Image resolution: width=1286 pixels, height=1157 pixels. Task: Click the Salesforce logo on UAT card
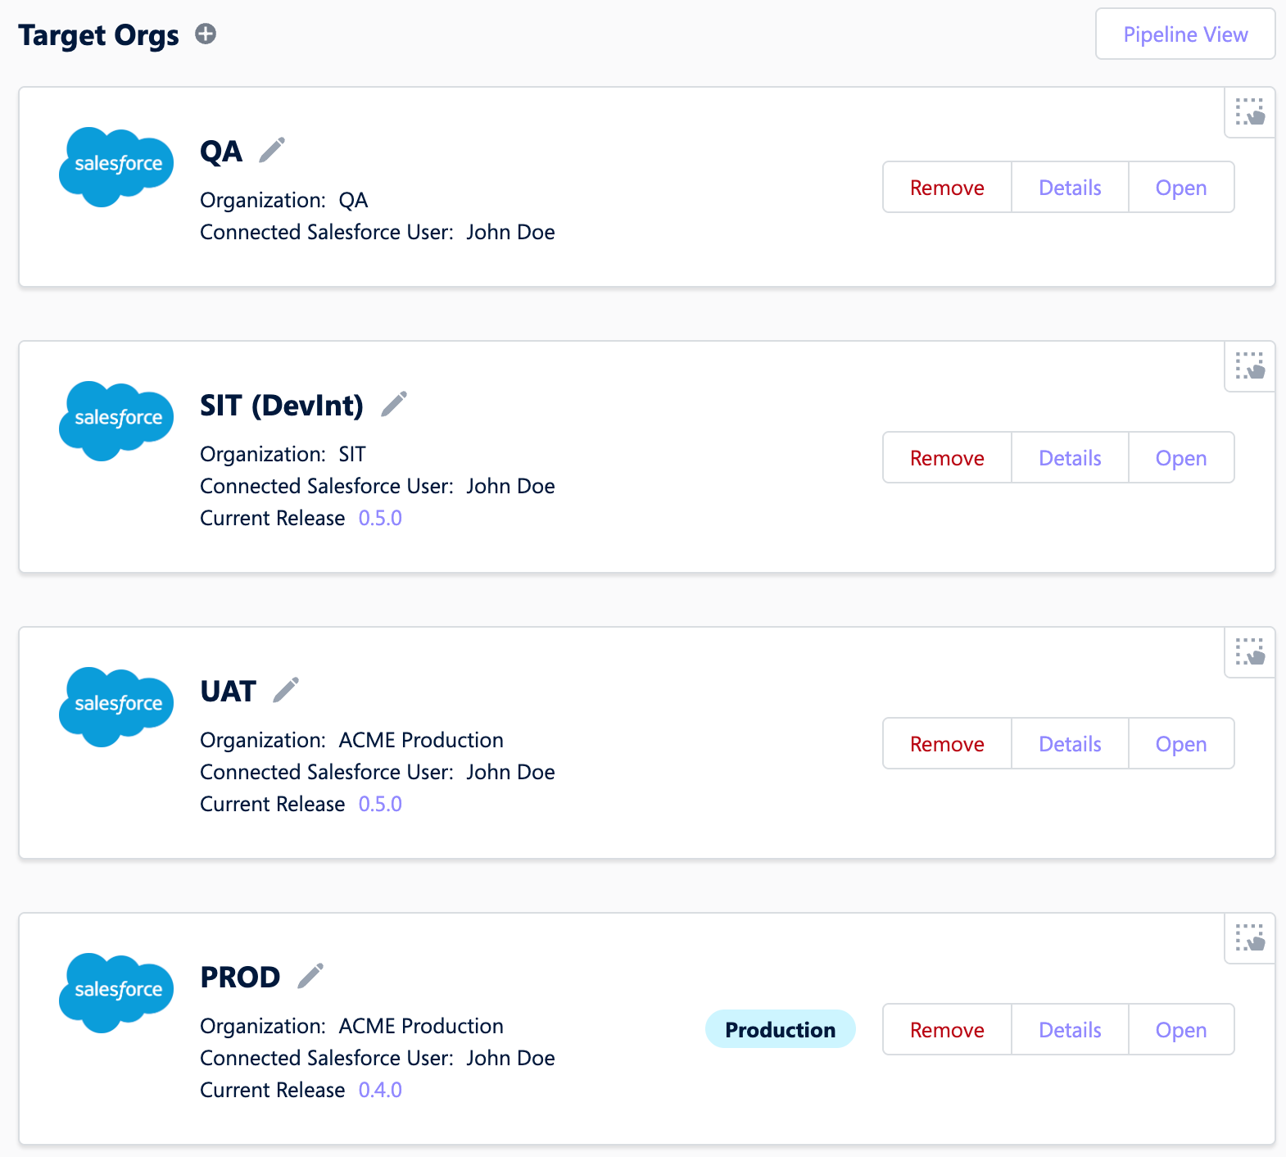click(116, 706)
